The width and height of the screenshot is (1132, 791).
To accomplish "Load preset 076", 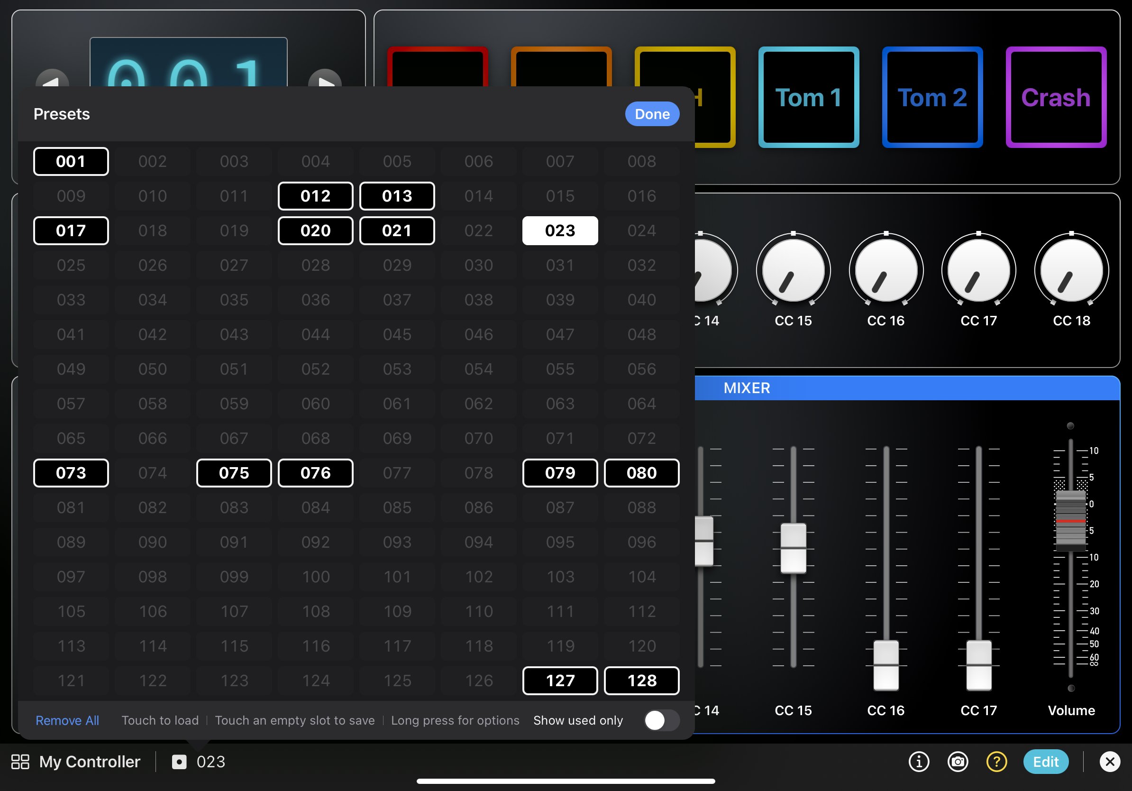I will [316, 473].
